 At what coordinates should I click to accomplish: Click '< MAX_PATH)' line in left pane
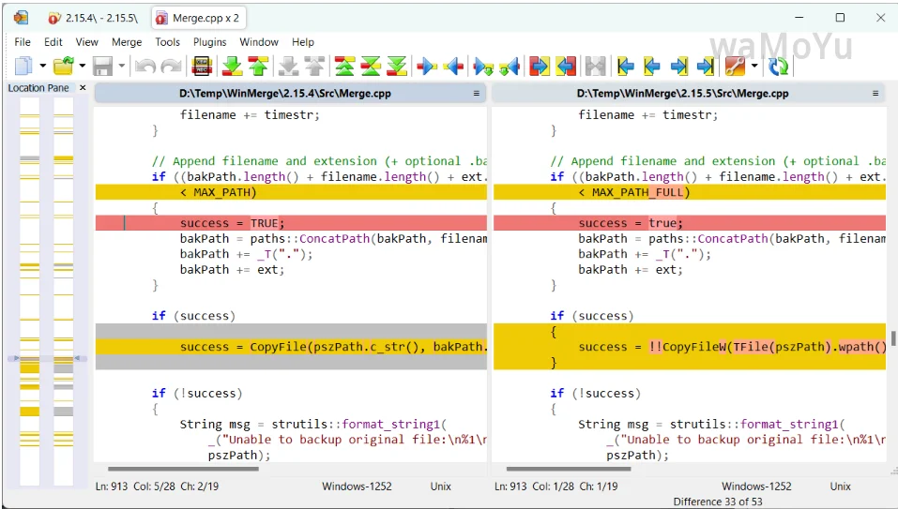click(291, 192)
